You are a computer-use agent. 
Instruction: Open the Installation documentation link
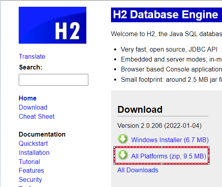34,153
